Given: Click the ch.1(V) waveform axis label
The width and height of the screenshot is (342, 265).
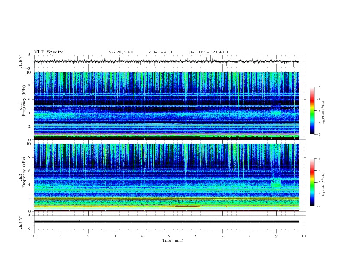Looking at the screenshot, I should (21, 61).
